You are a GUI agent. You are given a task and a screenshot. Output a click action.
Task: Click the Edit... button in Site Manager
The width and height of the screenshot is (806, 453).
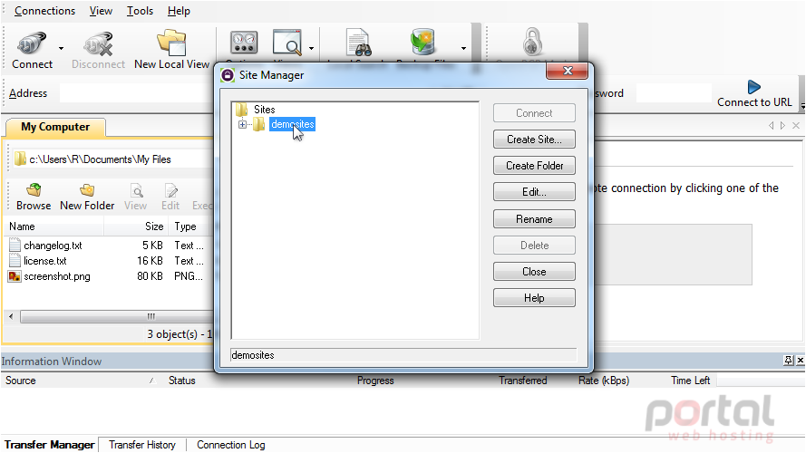tap(534, 192)
